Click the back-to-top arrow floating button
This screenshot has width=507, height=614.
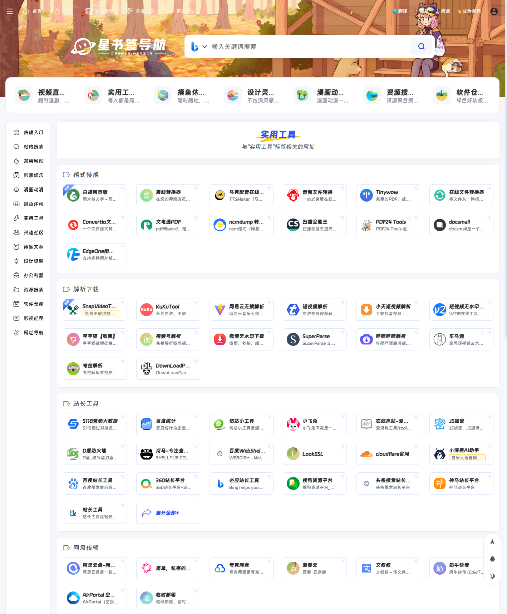click(x=492, y=542)
